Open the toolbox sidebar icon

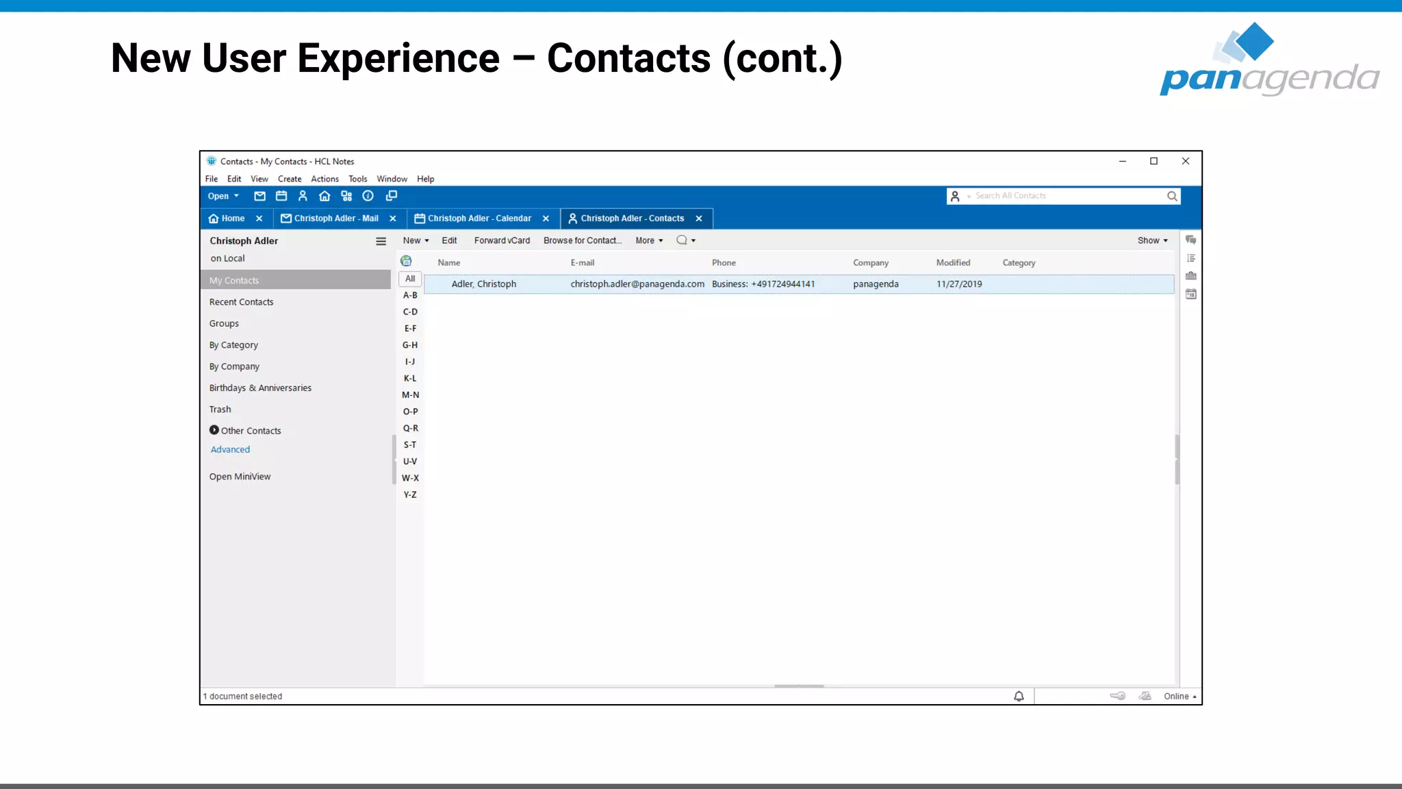pos(1191,276)
